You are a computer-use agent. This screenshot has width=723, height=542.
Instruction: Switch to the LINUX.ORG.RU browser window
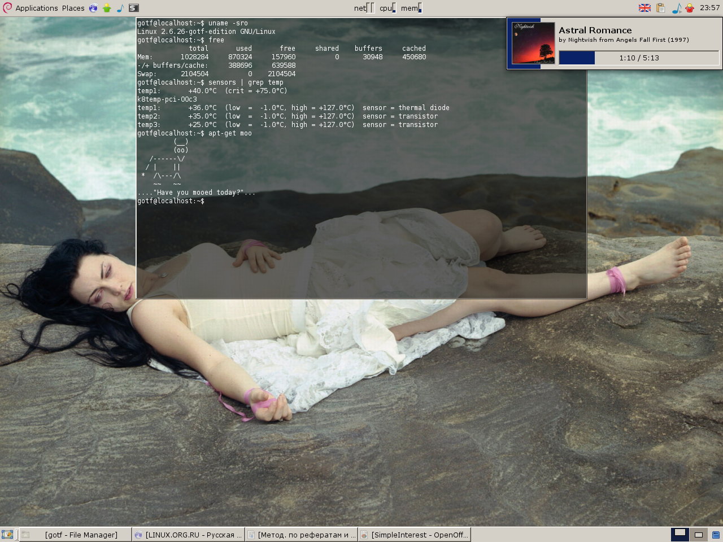[x=189, y=535]
